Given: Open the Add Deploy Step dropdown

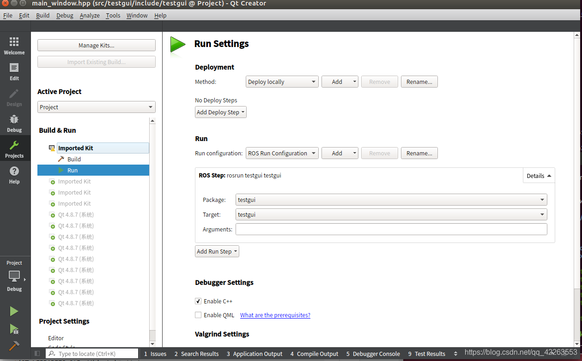Looking at the screenshot, I should click(x=221, y=112).
